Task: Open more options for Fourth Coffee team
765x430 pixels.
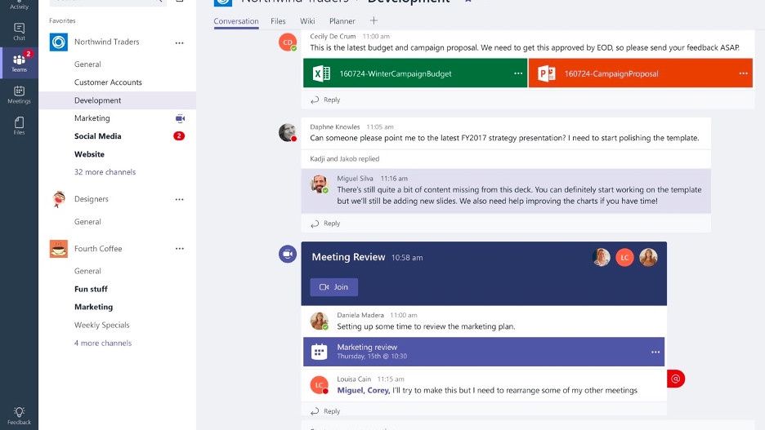Action: coord(180,248)
